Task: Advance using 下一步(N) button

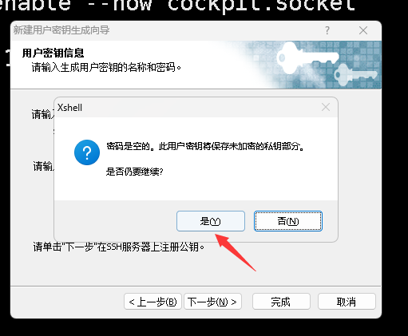Action: point(212,302)
